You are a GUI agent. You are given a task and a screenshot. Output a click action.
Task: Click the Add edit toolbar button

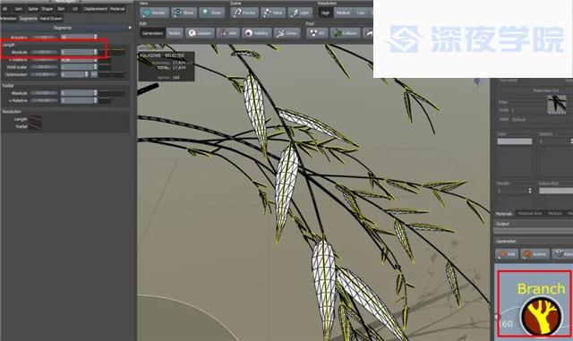[228, 33]
